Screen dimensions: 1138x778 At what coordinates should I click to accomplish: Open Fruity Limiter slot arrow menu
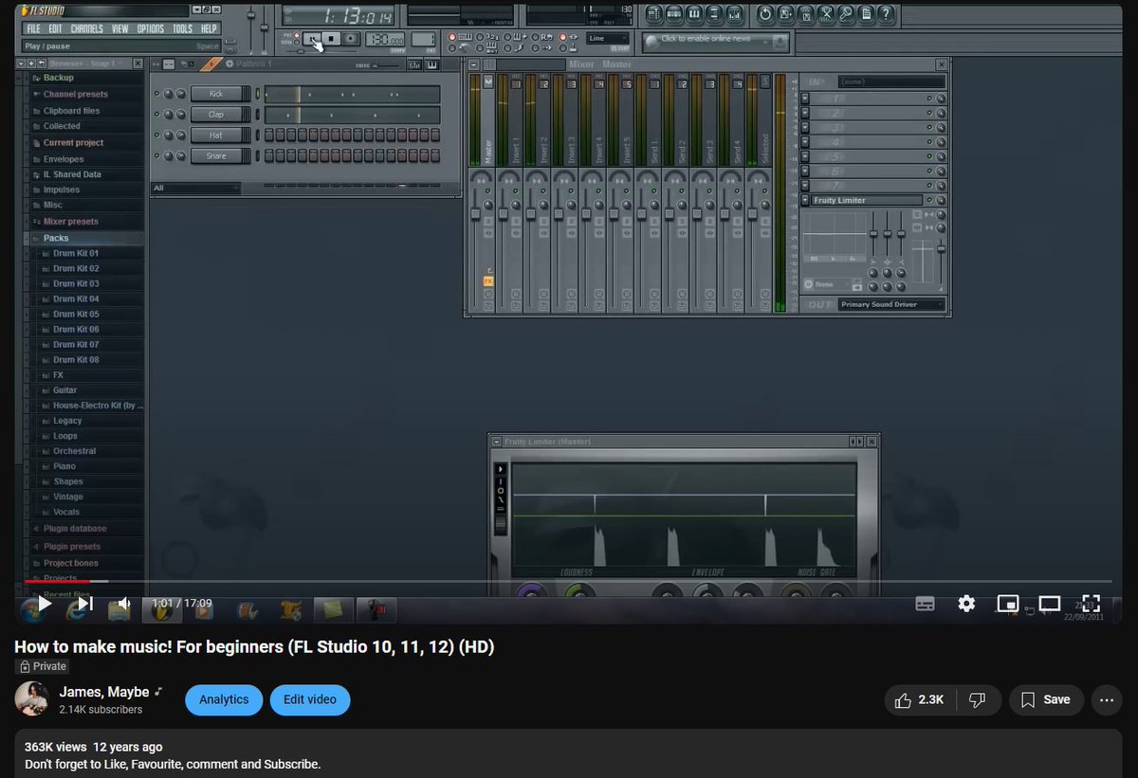pyautogui.click(x=805, y=200)
